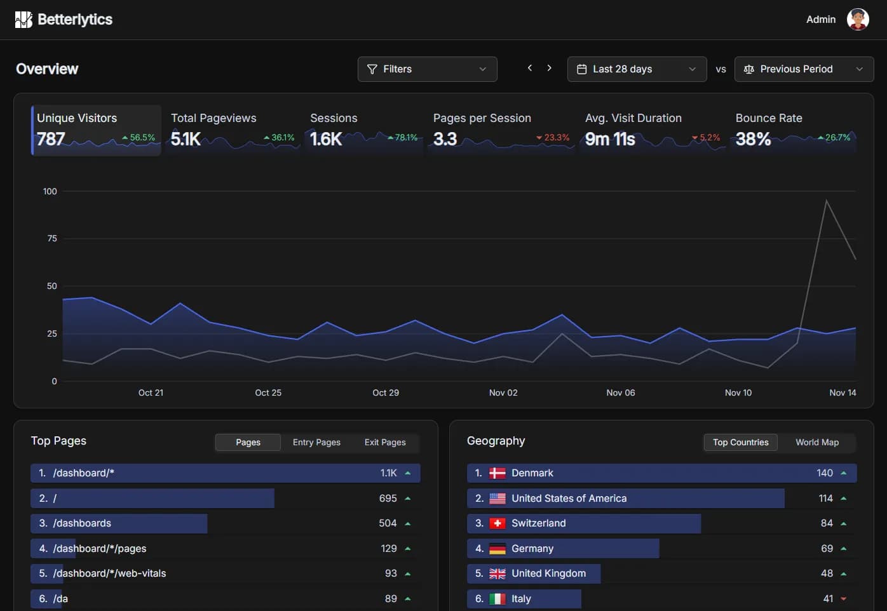Switch to the World Map tab
Image resolution: width=887 pixels, height=611 pixels.
pos(818,442)
